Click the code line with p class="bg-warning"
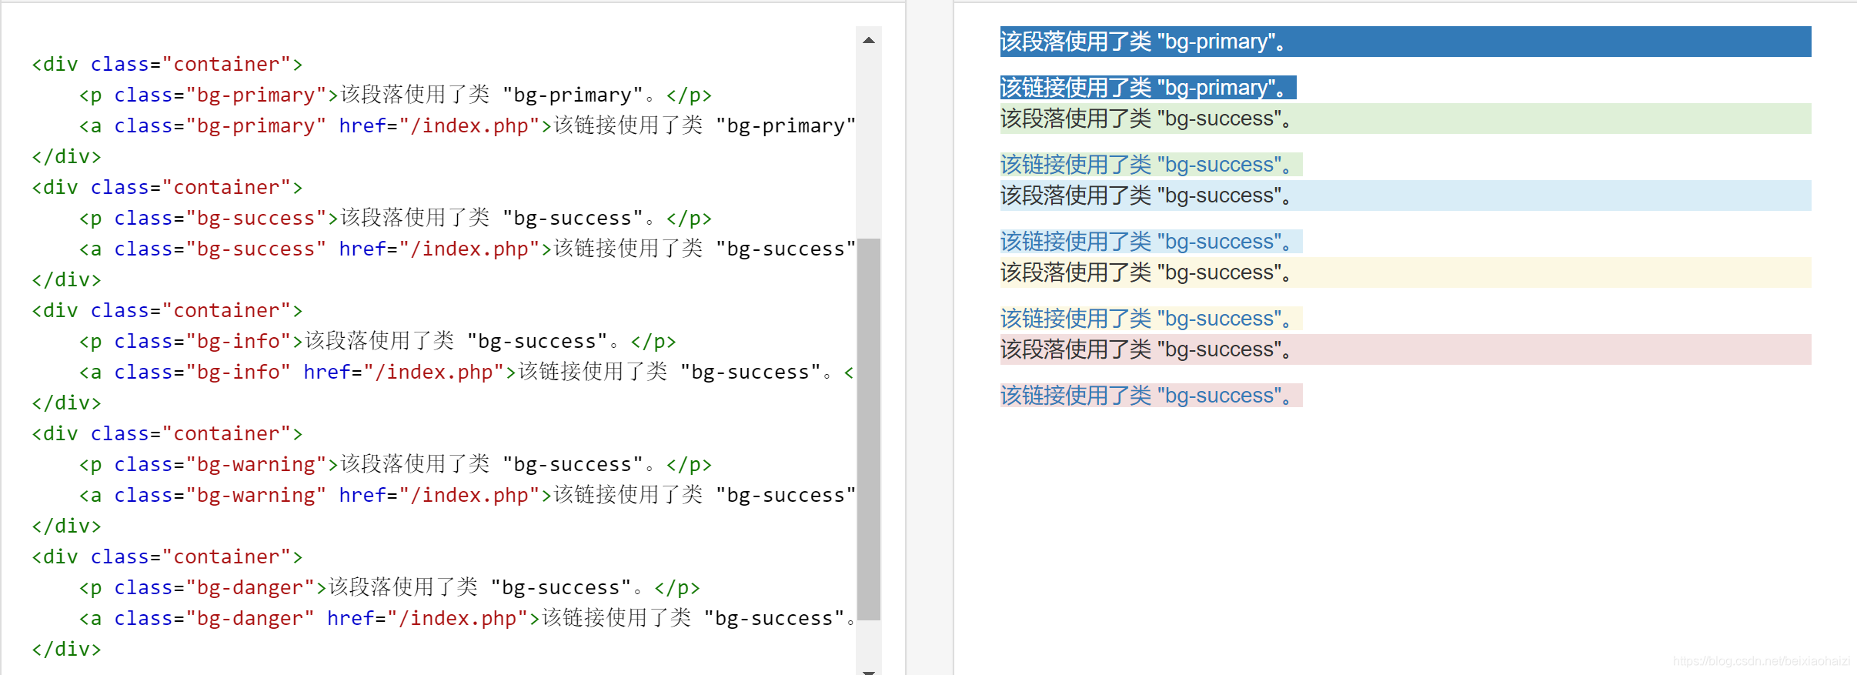Image resolution: width=1857 pixels, height=675 pixels. coord(395,464)
